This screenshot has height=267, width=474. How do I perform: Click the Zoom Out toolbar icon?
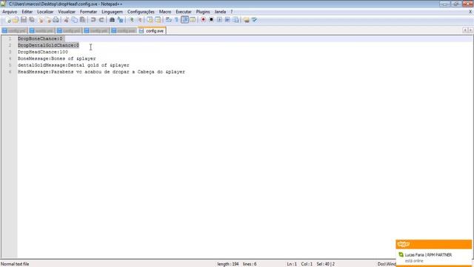(x=140, y=20)
